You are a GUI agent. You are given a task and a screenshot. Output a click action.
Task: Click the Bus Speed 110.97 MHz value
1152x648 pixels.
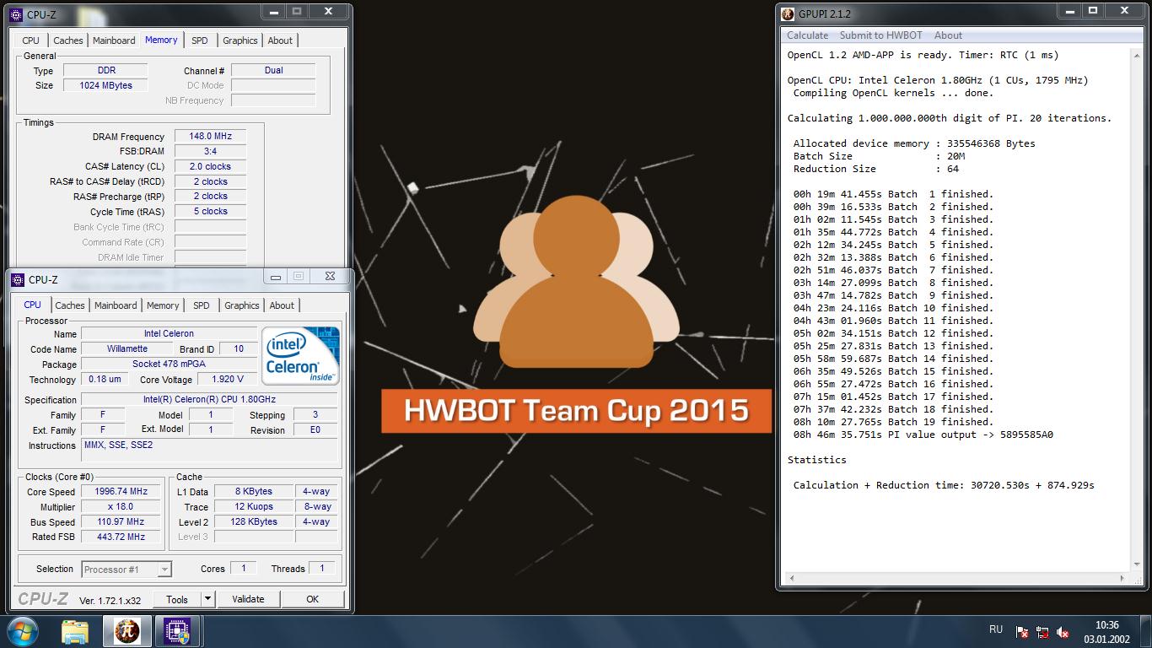[x=122, y=522]
